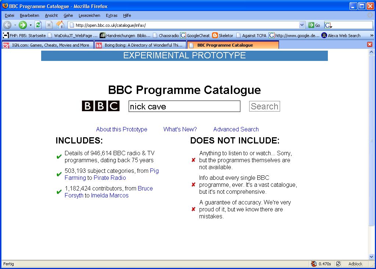Click the address bar URL field
376x269 pixels.
pyautogui.click(x=184, y=25)
